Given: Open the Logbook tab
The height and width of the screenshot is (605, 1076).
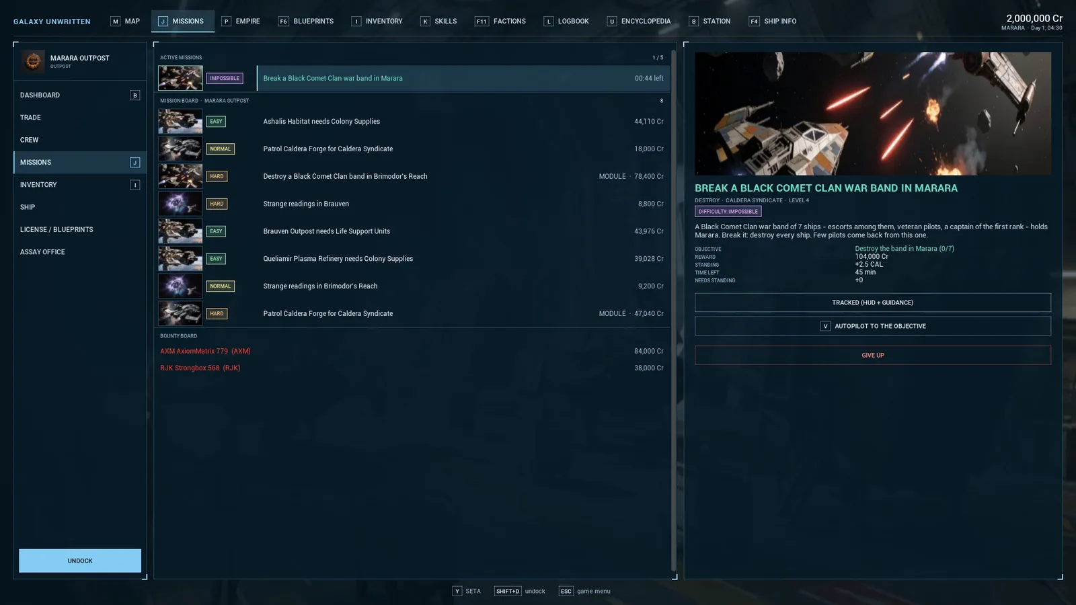Looking at the screenshot, I should (566, 22).
